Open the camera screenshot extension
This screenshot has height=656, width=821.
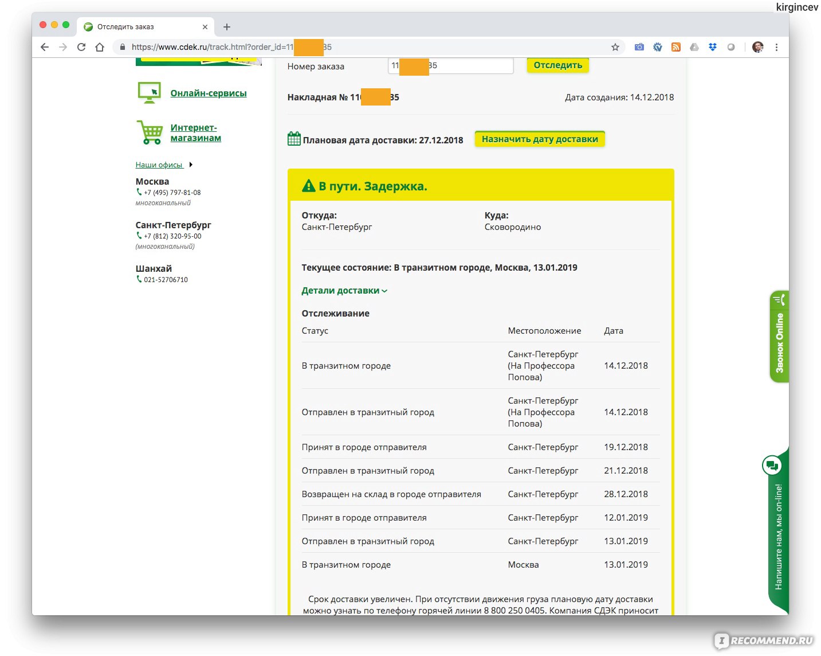click(x=639, y=47)
